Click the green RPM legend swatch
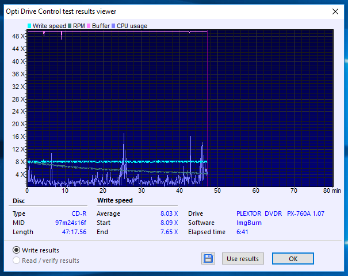The width and height of the screenshot is (348, 276). 70,26
